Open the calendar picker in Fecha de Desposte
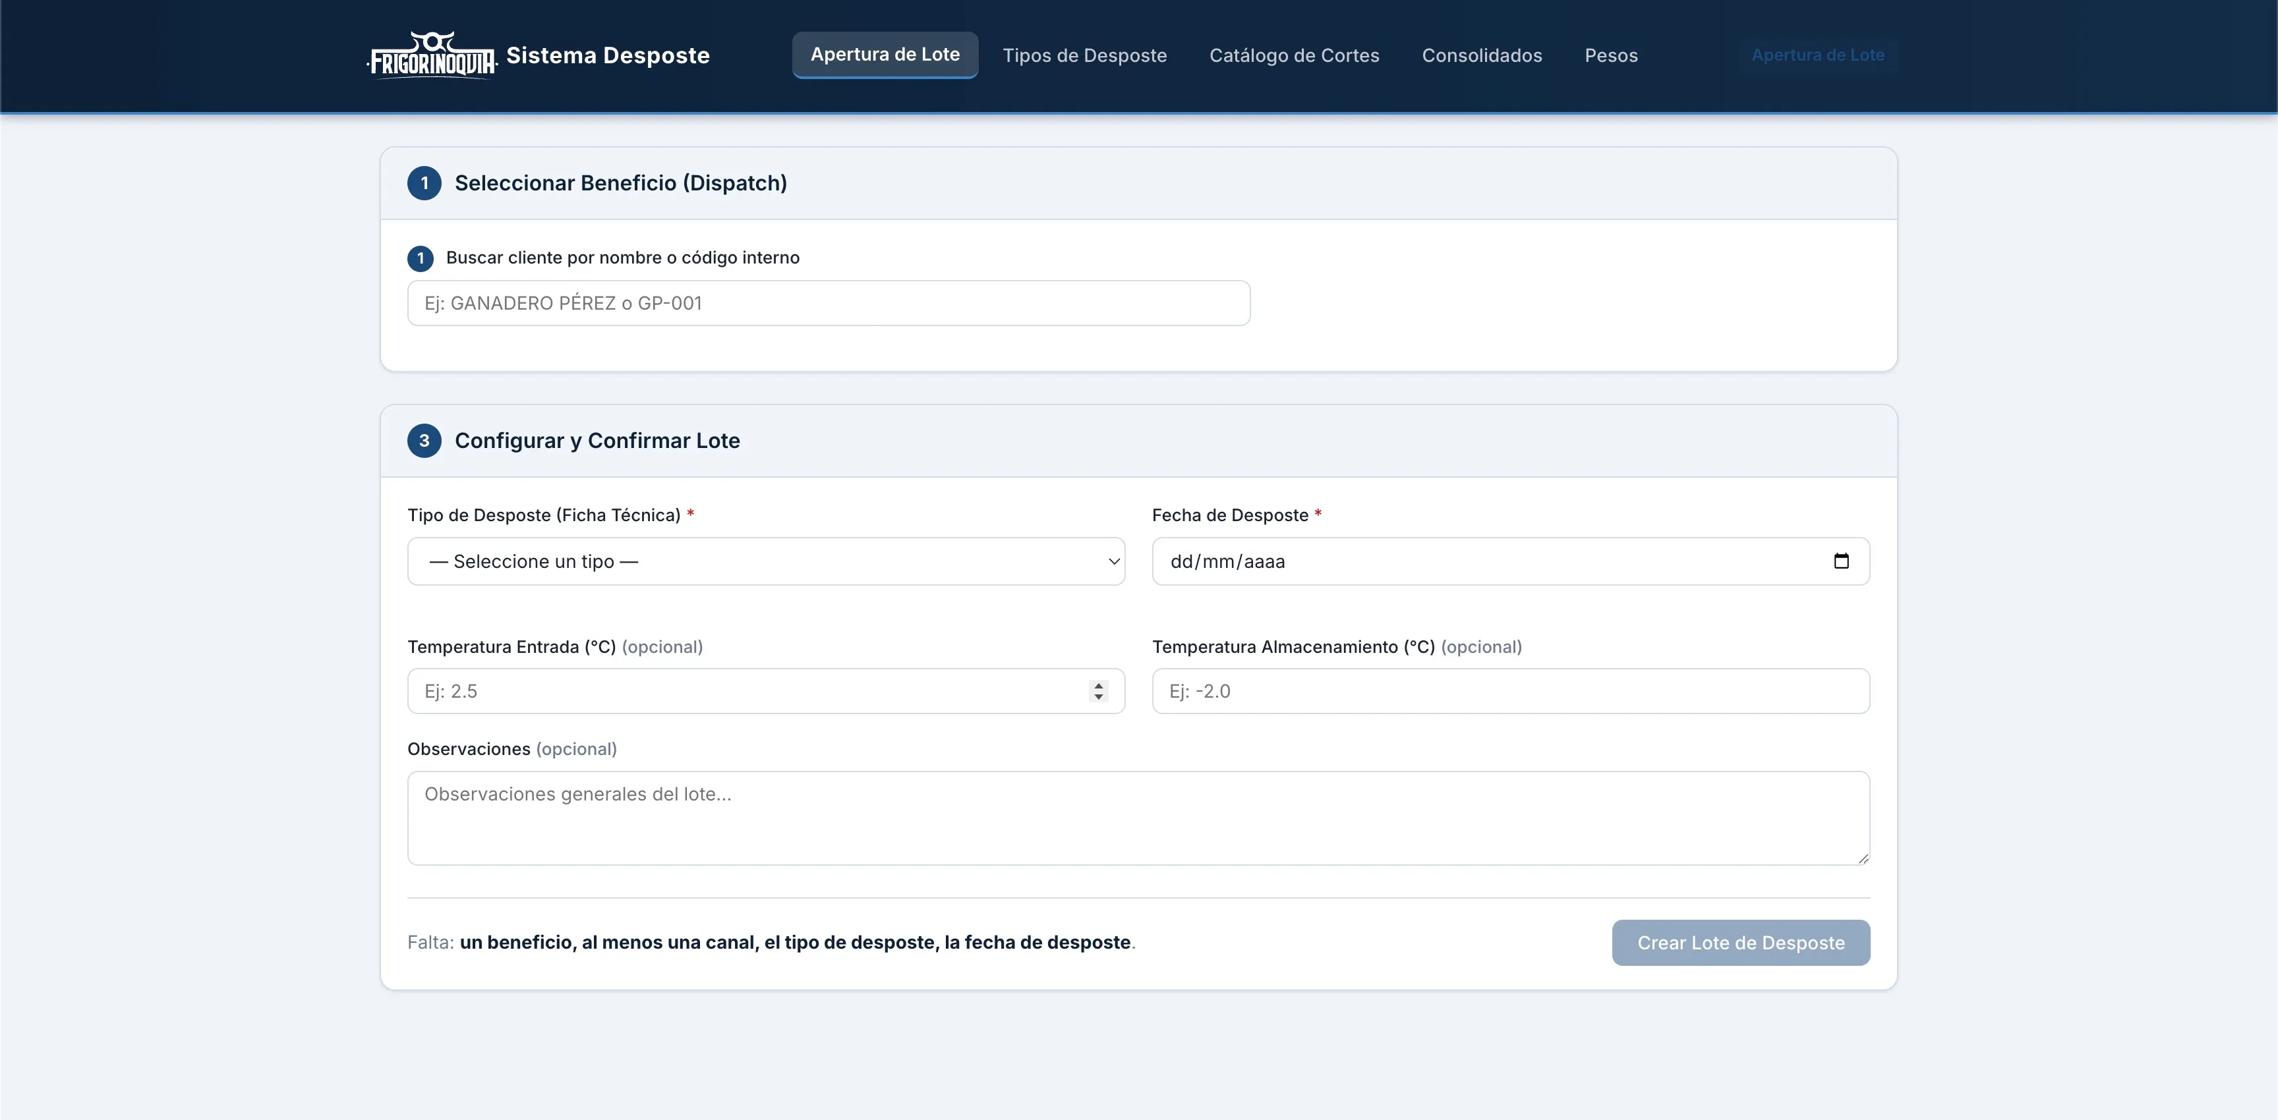 (1841, 561)
